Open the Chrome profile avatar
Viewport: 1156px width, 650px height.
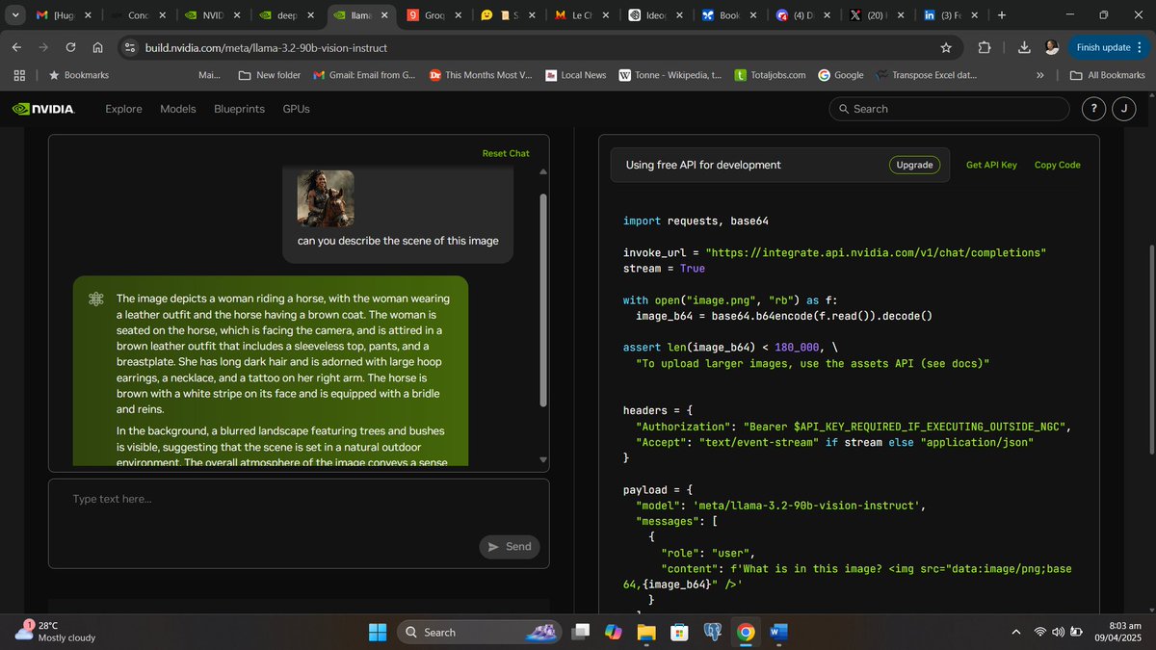click(x=1051, y=47)
